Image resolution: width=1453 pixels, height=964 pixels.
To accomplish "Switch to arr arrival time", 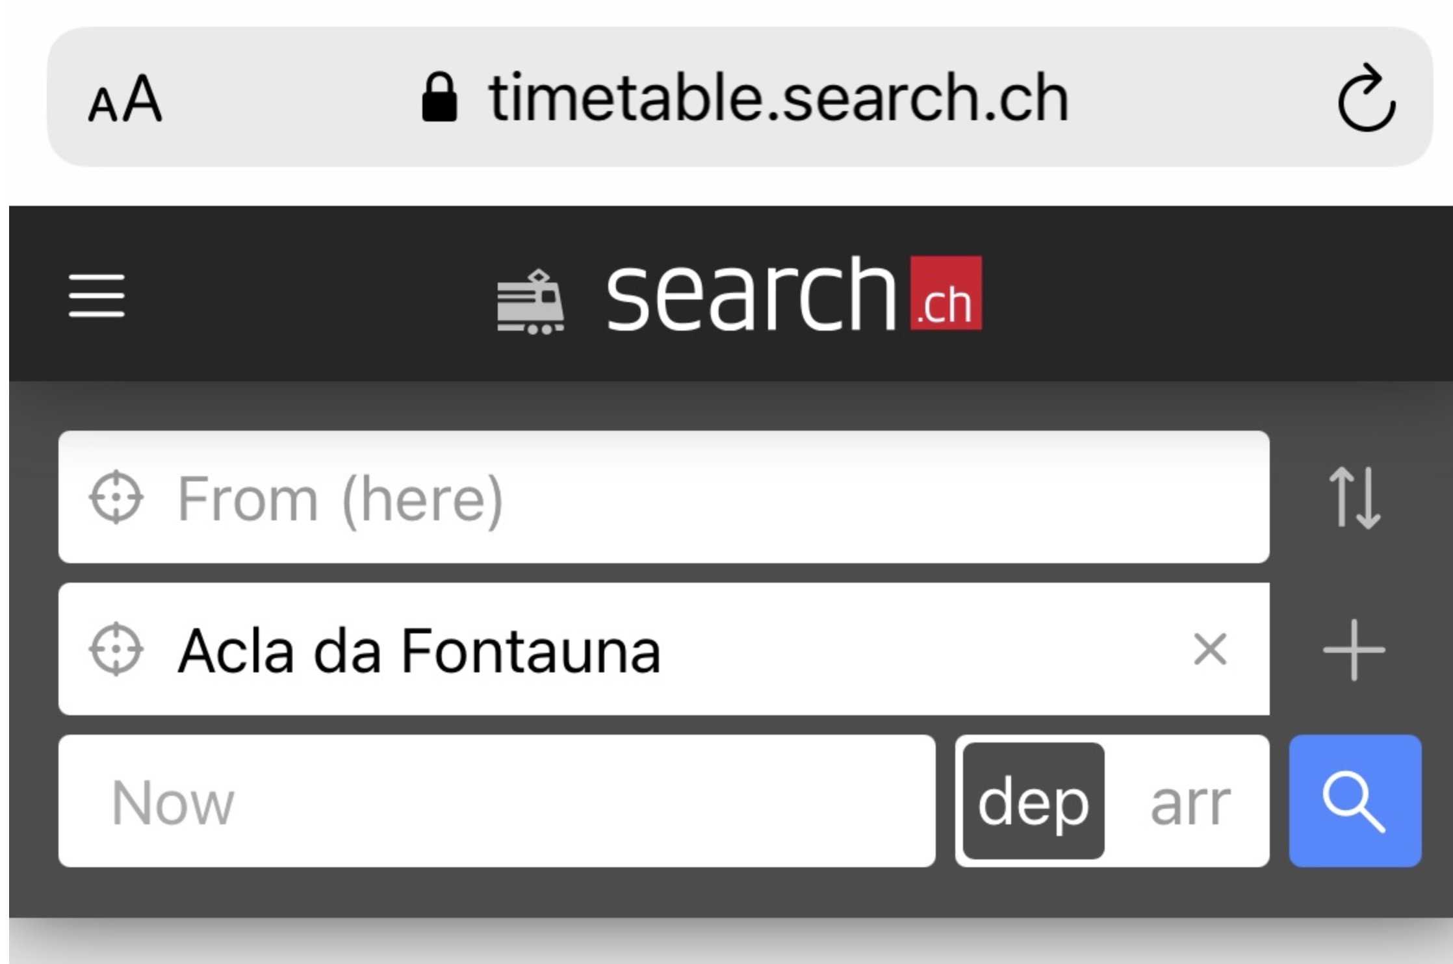I will pos(1190,802).
